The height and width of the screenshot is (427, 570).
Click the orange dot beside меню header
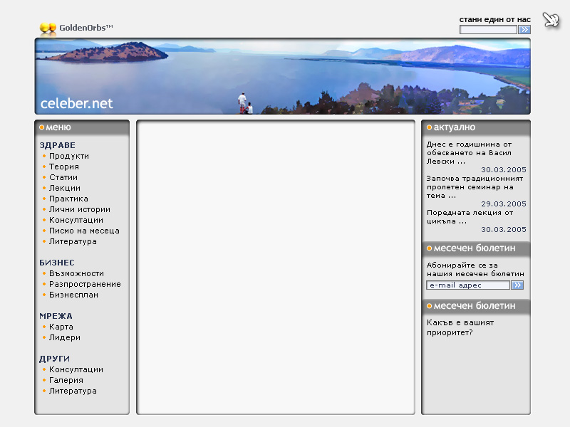click(41, 127)
